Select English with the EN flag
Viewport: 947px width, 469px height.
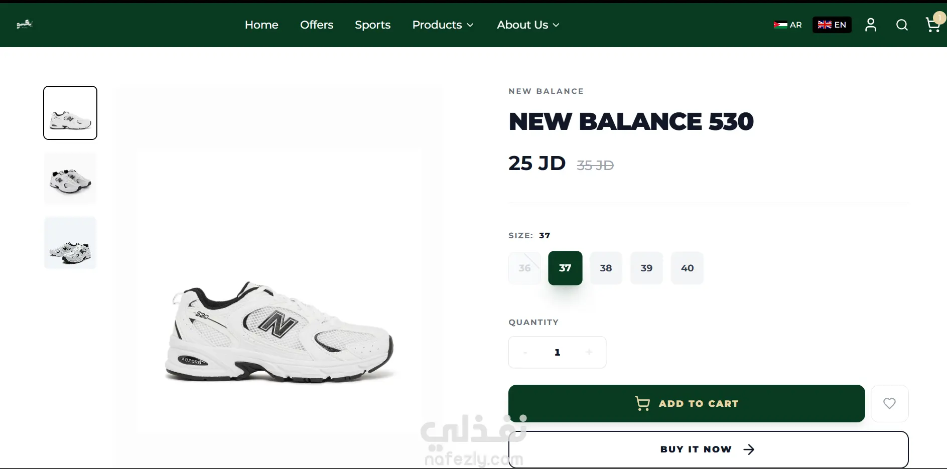click(832, 25)
